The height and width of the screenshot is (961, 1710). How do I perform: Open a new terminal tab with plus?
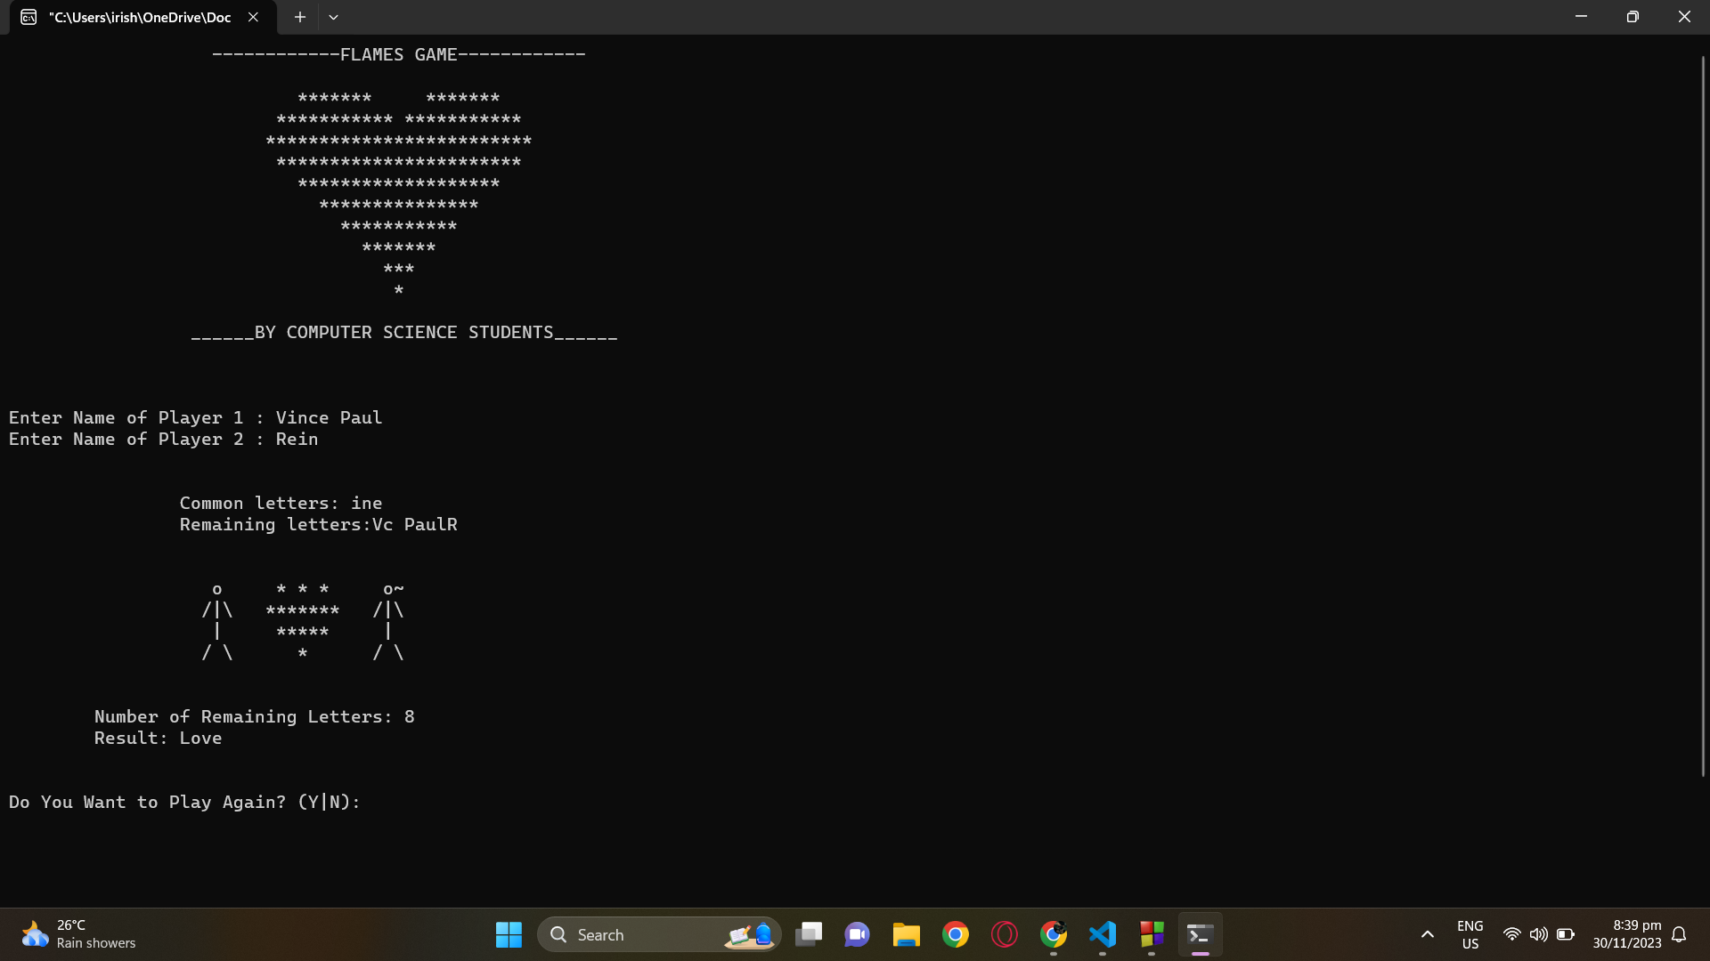point(300,17)
